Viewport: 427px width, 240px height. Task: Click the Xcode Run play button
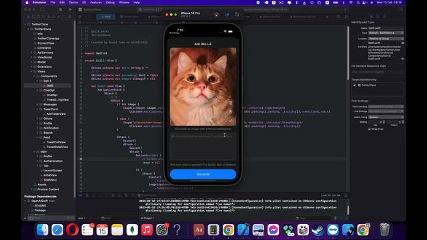click(71, 9)
